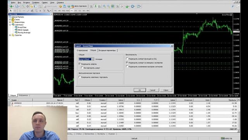The width and height of the screenshot is (248, 140).
Task: Open the Вид menu
Action: pyautogui.click(x=19, y=3)
